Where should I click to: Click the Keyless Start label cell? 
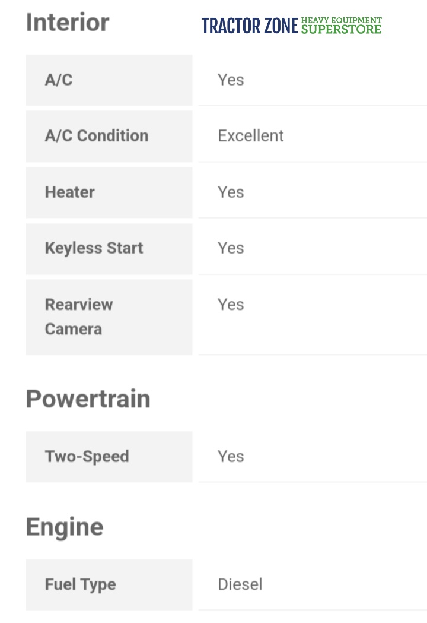pos(109,248)
